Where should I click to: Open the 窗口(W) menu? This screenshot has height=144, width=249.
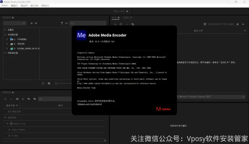tap(35, 6)
